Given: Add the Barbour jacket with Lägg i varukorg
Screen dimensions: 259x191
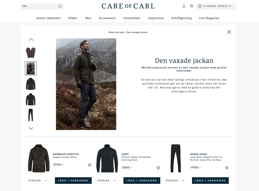Looking at the screenshot, I should coord(73,180).
